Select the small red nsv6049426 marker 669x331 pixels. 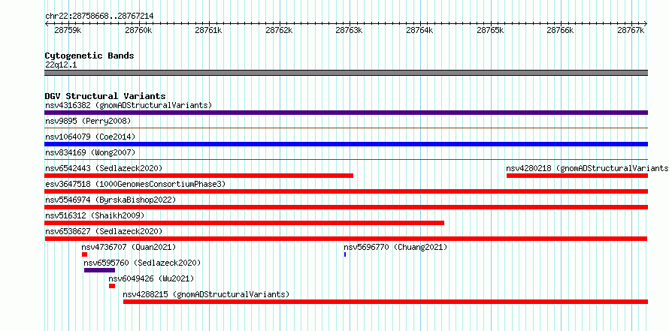112,286
